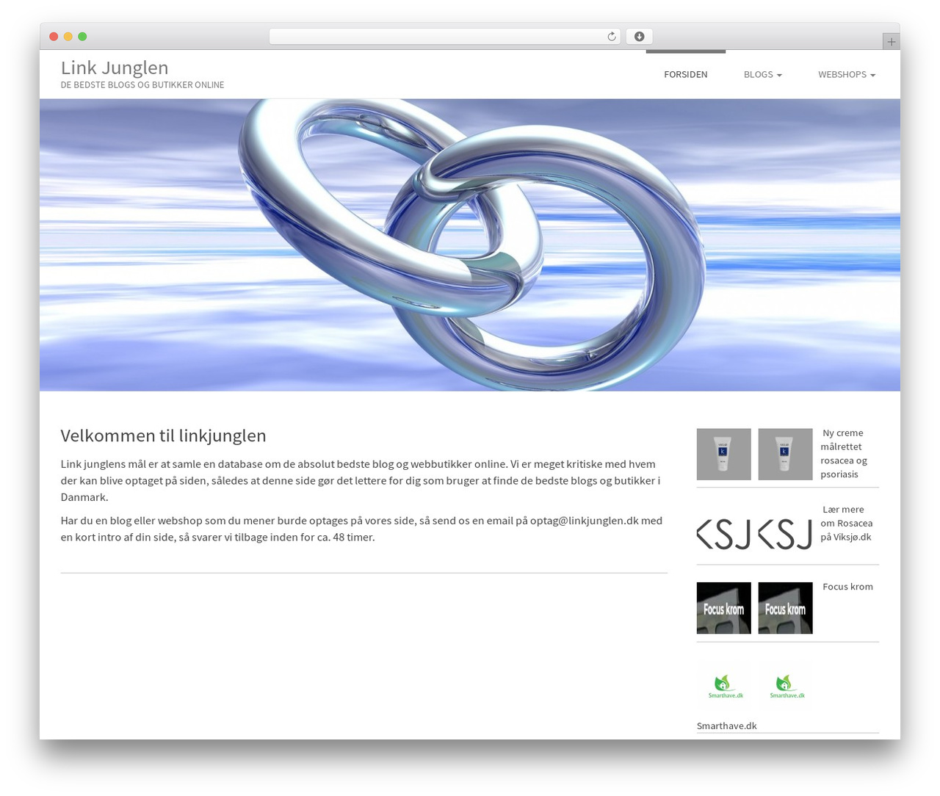
Task: Click first Focus krom thumbnail
Action: 723,608
